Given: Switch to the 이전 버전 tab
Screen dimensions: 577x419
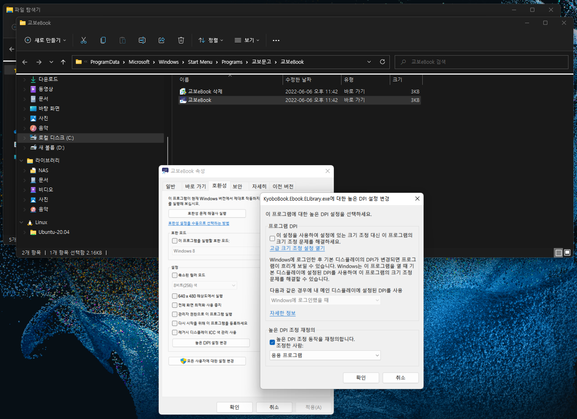Looking at the screenshot, I should [x=283, y=186].
